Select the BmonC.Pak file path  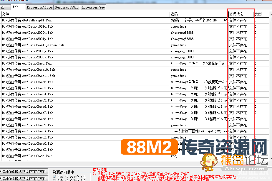coord(28,144)
